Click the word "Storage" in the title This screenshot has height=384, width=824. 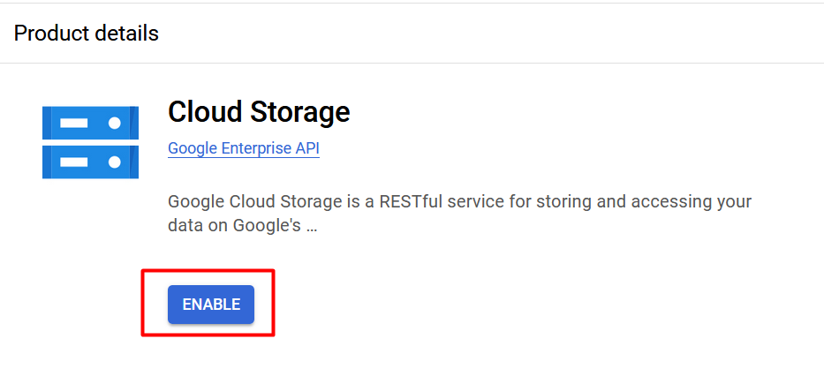(x=300, y=112)
